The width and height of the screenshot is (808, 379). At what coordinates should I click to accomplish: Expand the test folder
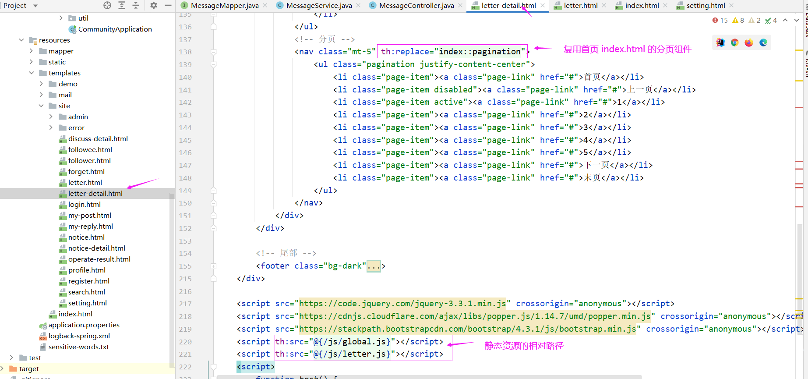pos(11,358)
